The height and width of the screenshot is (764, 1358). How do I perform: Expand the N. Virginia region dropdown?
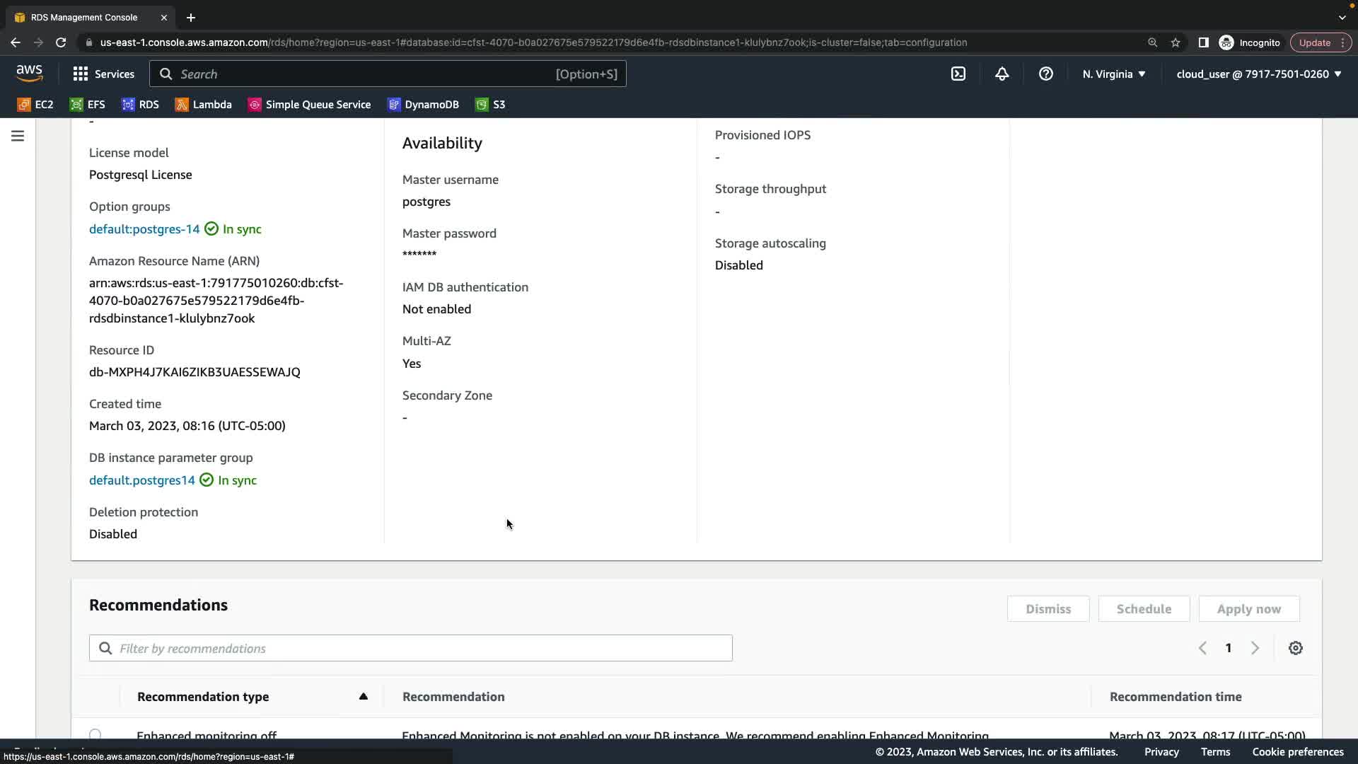click(x=1113, y=74)
